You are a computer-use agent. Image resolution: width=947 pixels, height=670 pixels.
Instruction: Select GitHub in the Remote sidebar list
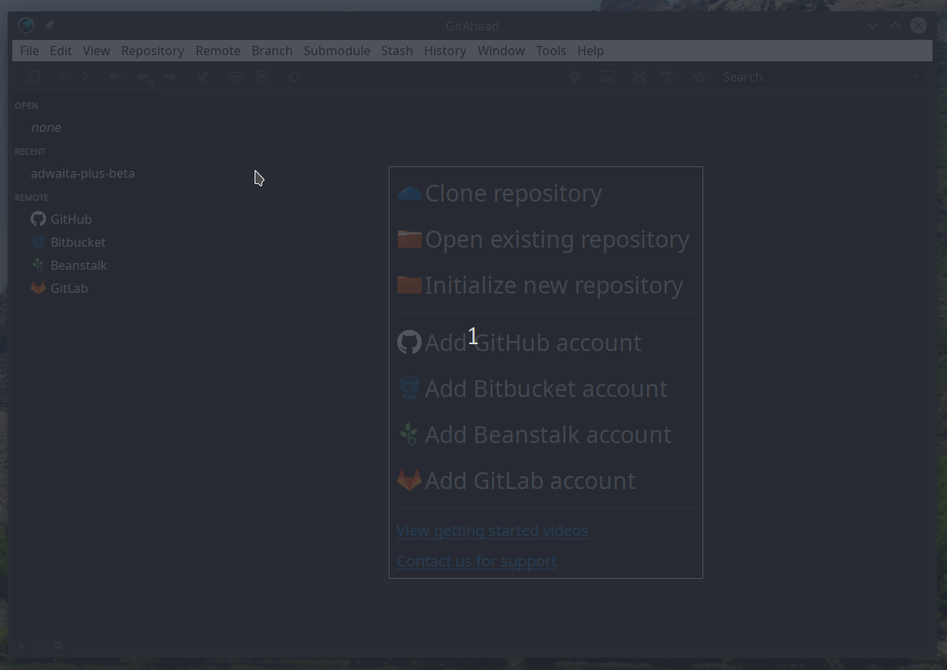(x=71, y=219)
